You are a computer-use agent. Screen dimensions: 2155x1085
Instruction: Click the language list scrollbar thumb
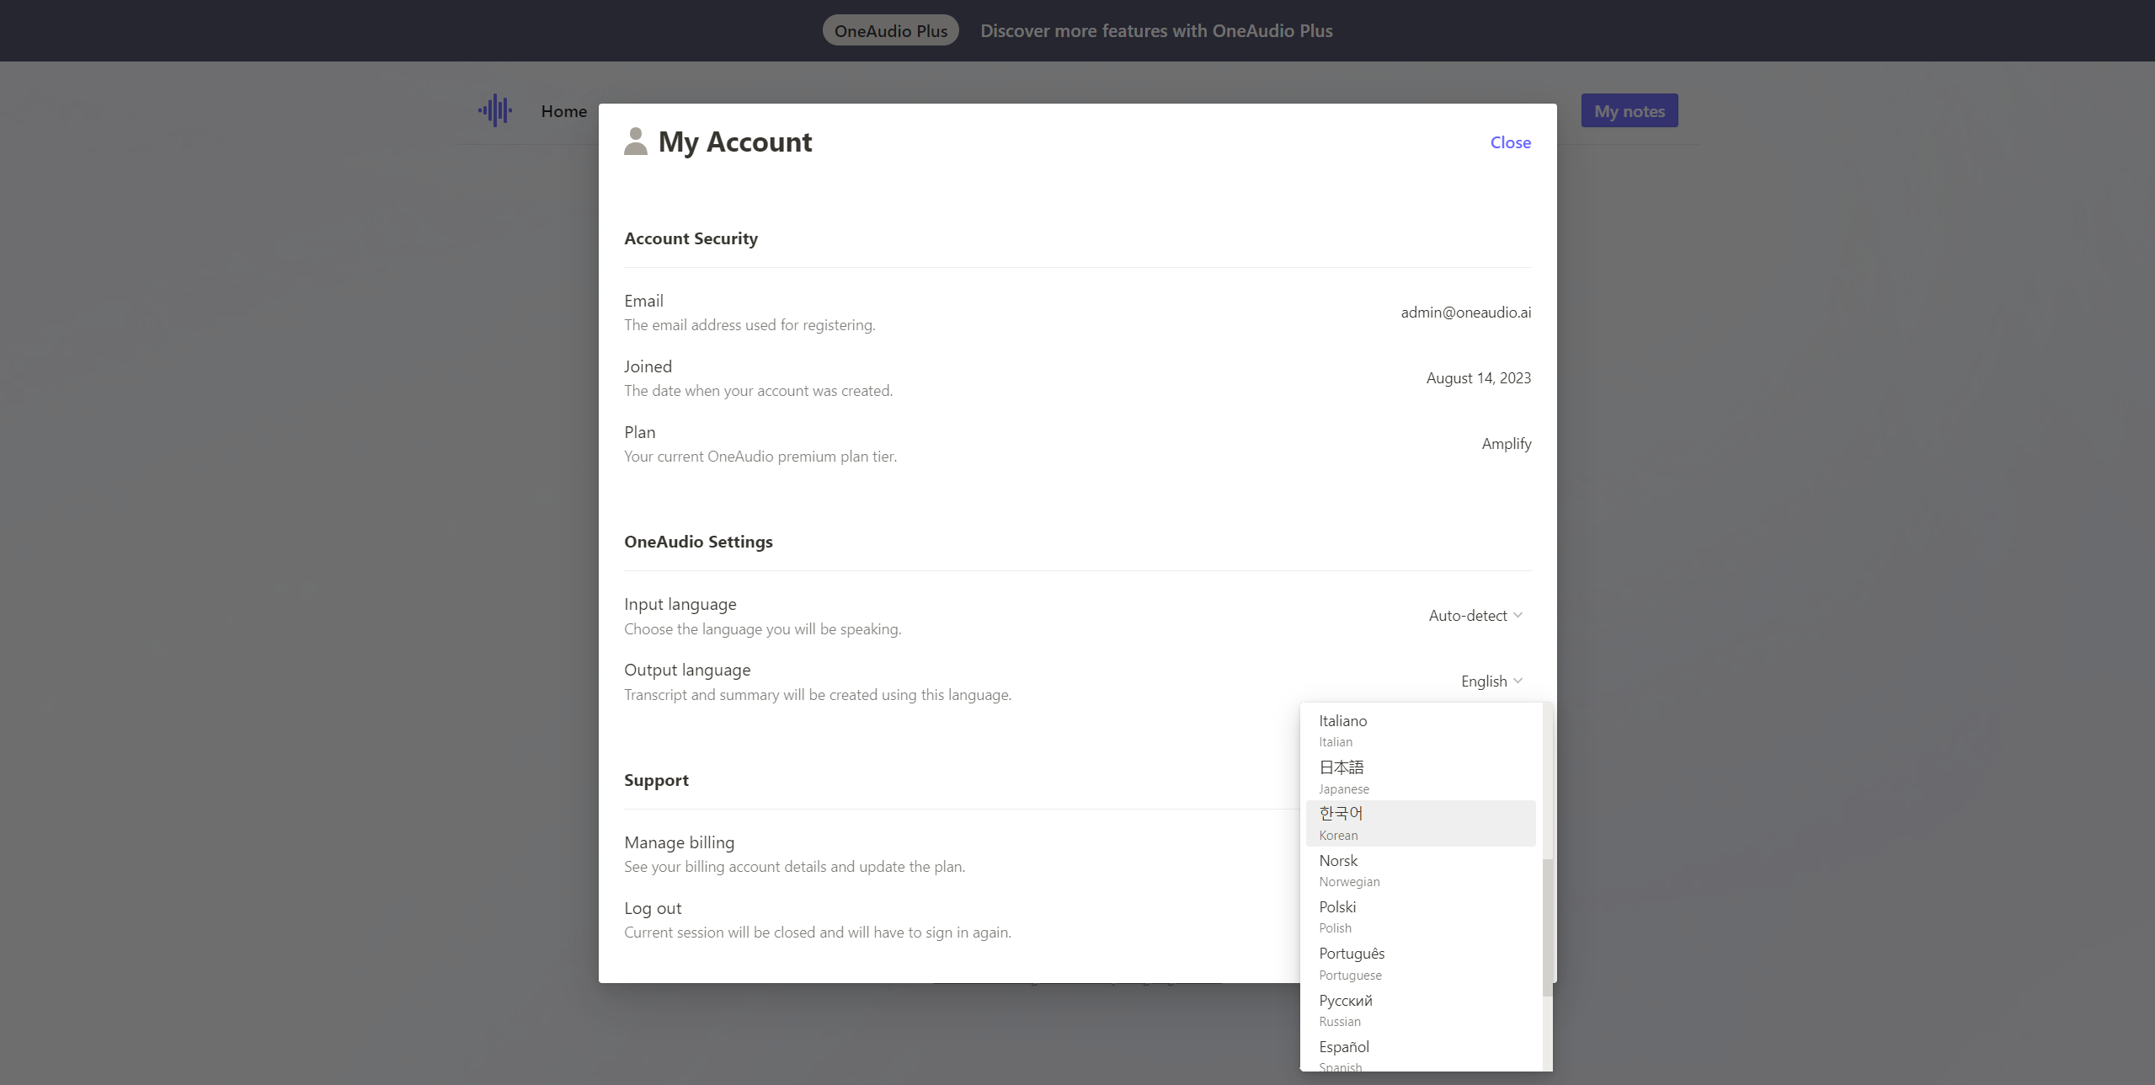point(1547,927)
